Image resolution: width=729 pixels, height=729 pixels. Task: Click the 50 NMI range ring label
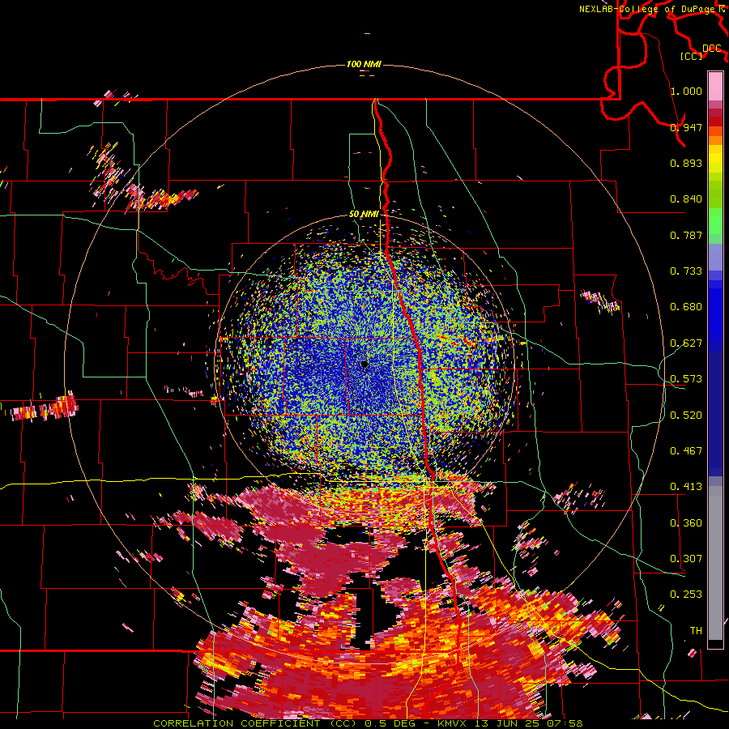[364, 215]
